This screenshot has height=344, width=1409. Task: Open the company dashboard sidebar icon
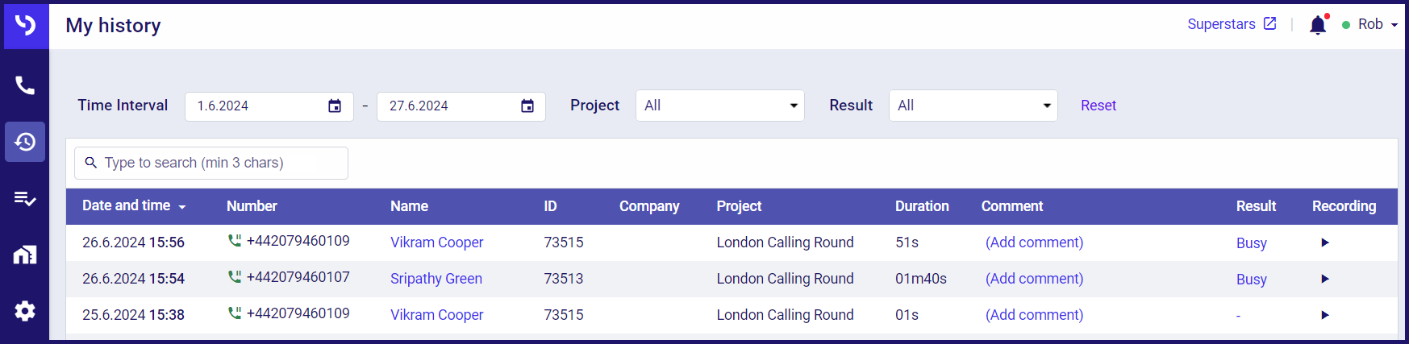(x=25, y=255)
